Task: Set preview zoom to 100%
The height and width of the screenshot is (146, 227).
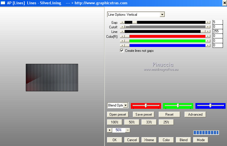Action: pyautogui.click(x=115, y=122)
